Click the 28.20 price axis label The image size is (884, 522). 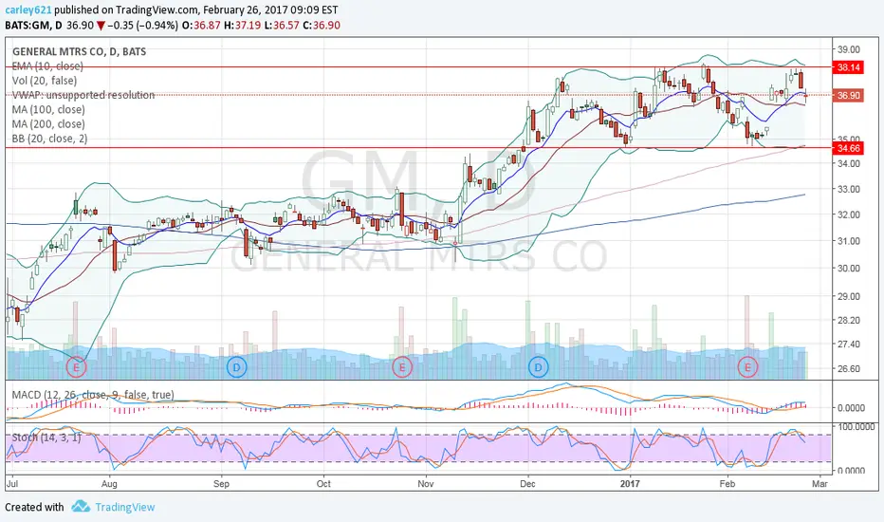[x=849, y=320]
